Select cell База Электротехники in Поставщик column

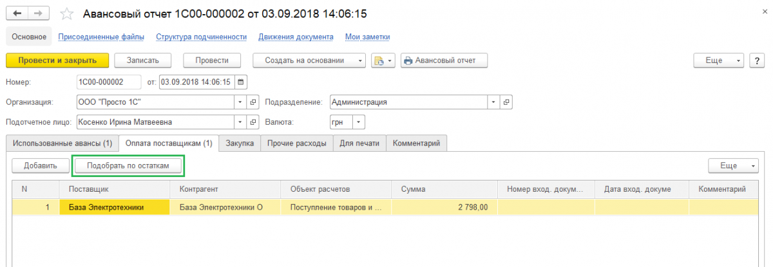click(x=115, y=207)
